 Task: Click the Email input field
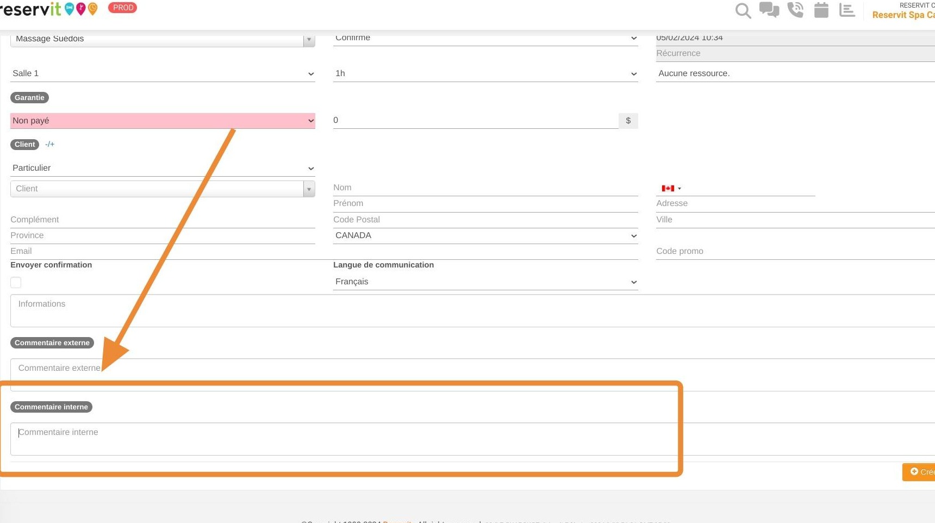[324, 251]
